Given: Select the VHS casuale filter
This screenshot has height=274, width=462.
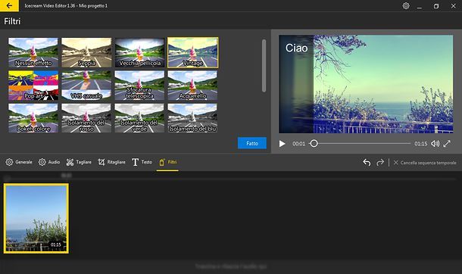Looking at the screenshot, I should (86, 86).
